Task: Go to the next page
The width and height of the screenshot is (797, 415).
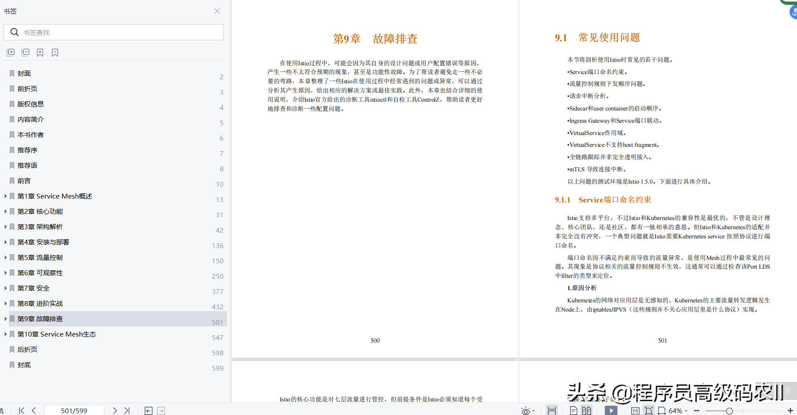Action: coord(114,411)
